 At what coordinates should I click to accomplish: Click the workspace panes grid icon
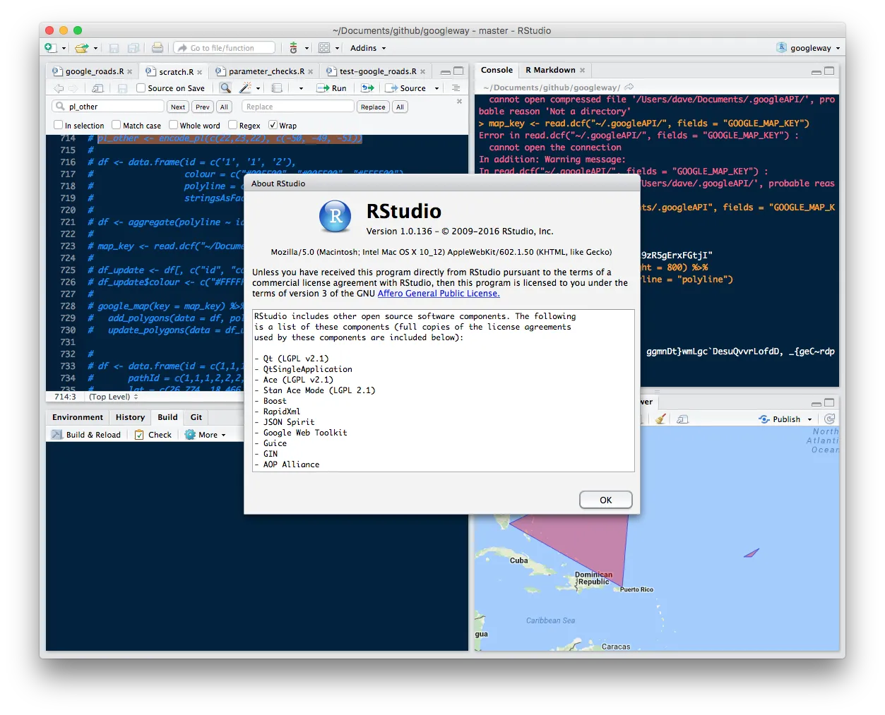click(324, 48)
